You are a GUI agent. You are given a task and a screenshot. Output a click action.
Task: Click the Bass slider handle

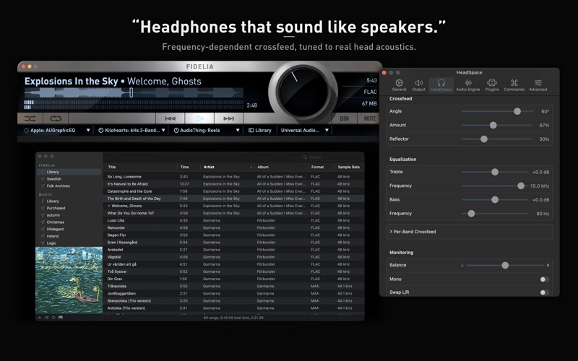pyautogui.click(x=495, y=200)
